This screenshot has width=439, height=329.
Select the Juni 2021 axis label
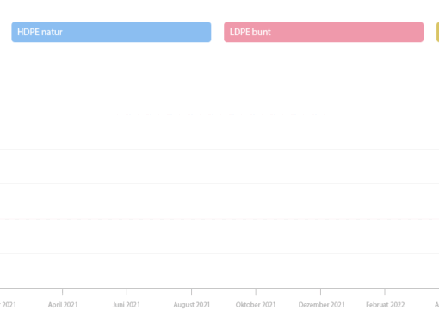[x=127, y=305]
